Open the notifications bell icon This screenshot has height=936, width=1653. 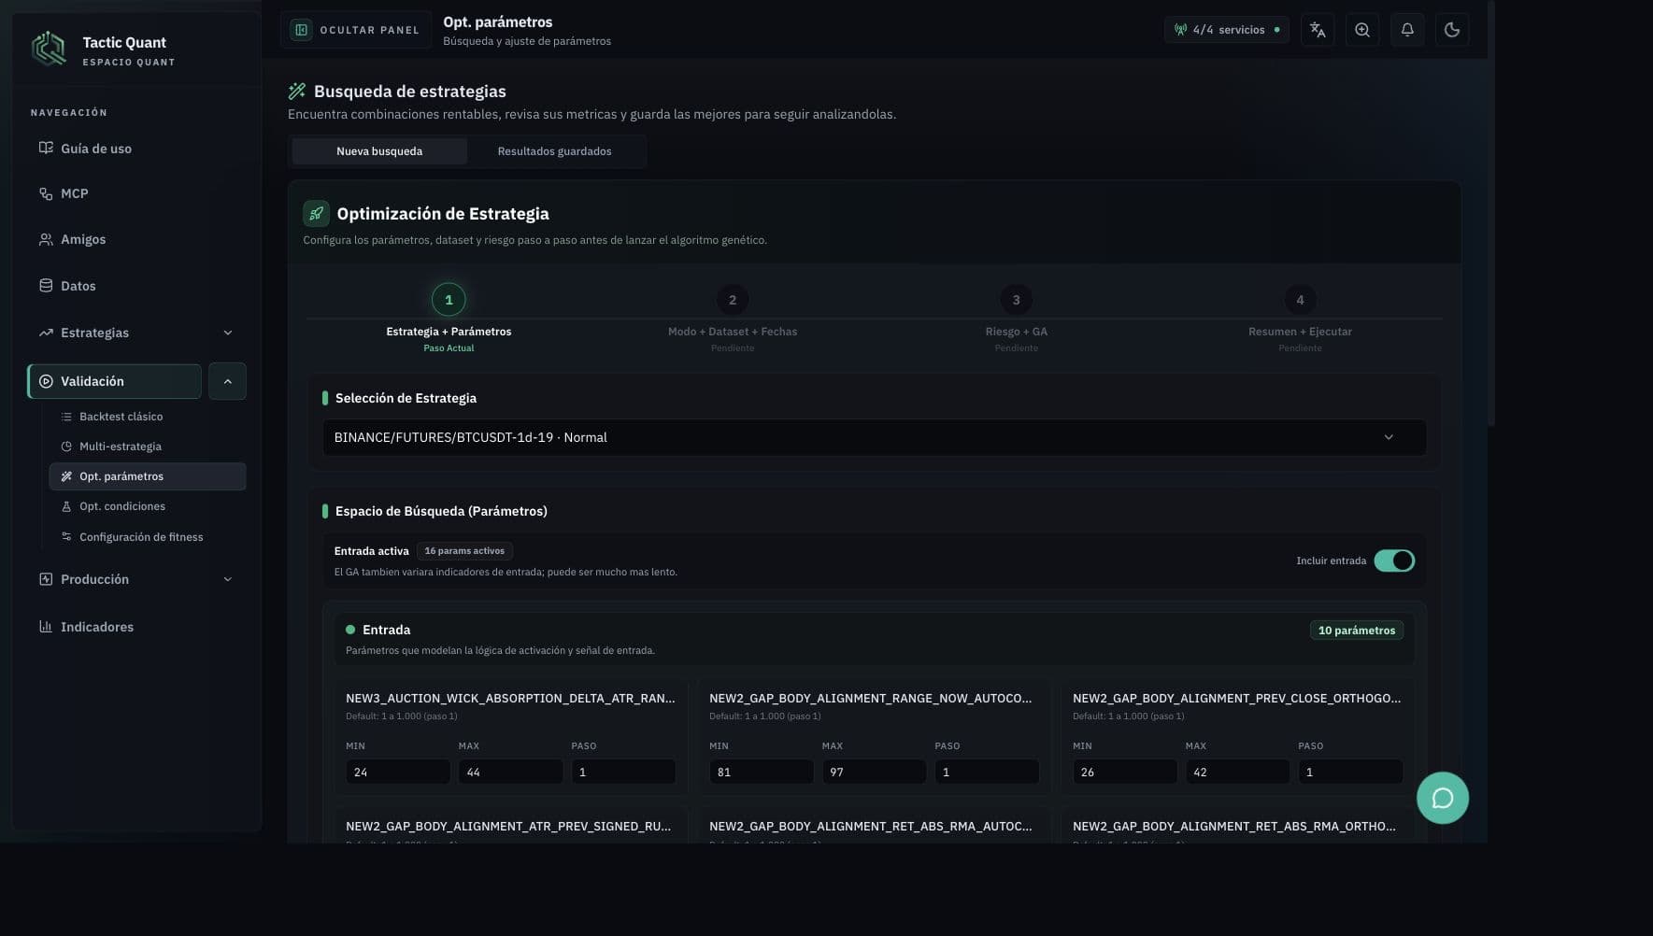click(1407, 30)
